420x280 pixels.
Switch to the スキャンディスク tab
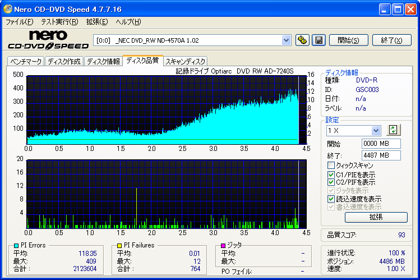pos(186,61)
